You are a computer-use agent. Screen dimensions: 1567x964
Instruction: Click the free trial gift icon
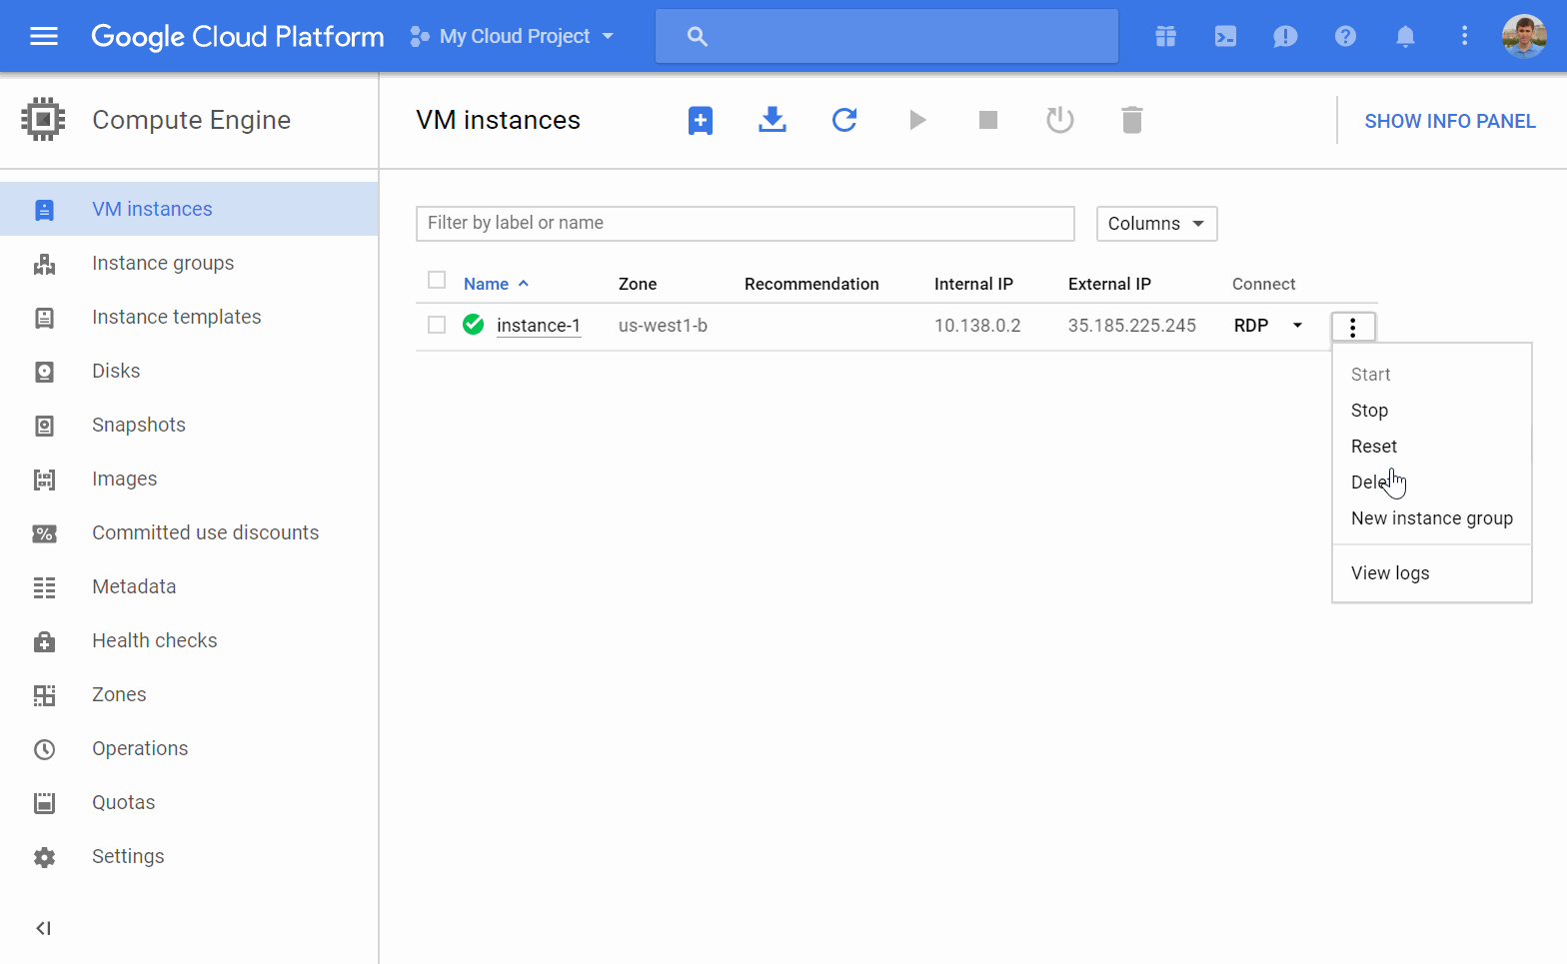[1165, 37]
